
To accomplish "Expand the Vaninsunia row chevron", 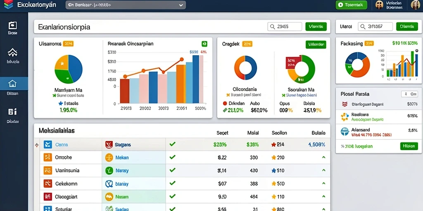I will pyautogui.click(x=324, y=170).
